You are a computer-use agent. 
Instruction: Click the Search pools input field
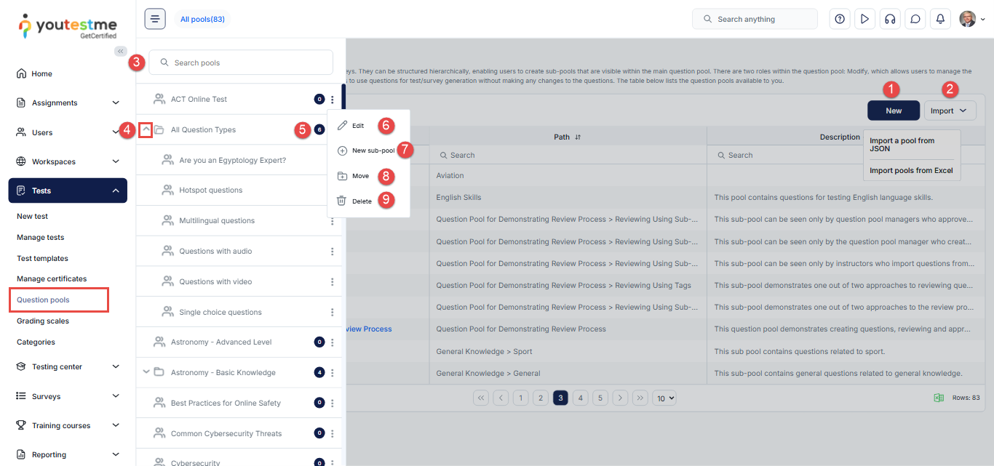241,63
